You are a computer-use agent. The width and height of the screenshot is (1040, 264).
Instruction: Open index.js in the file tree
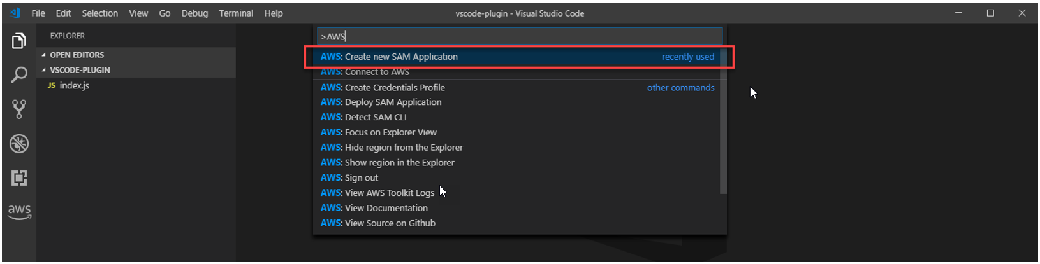pyautogui.click(x=75, y=85)
